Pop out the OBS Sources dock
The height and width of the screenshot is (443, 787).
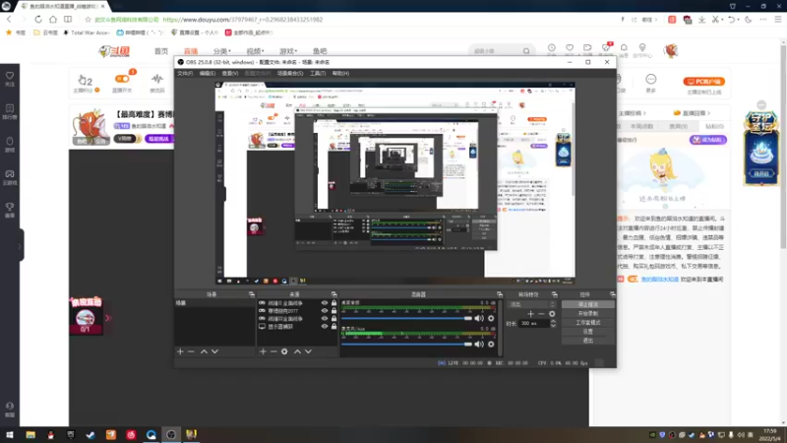click(333, 294)
